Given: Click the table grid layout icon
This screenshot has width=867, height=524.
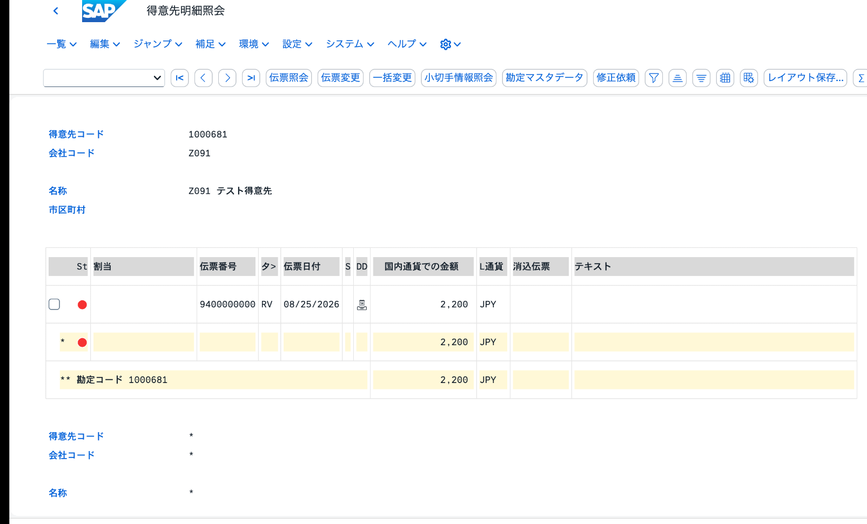Looking at the screenshot, I should pyautogui.click(x=725, y=78).
